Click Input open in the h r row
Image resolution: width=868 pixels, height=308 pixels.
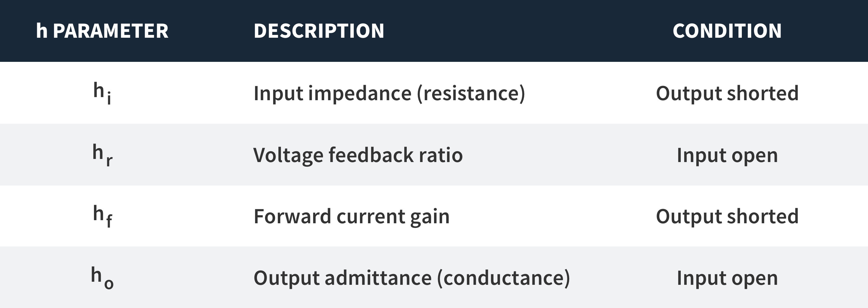point(727,155)
